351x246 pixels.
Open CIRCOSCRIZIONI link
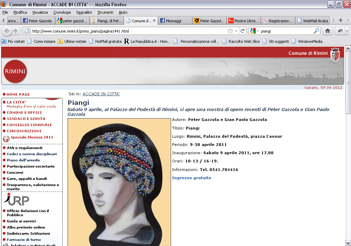point(24,131)
